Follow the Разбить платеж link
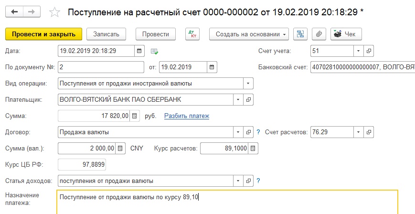 pyautogui.click(x=187, y=116)
